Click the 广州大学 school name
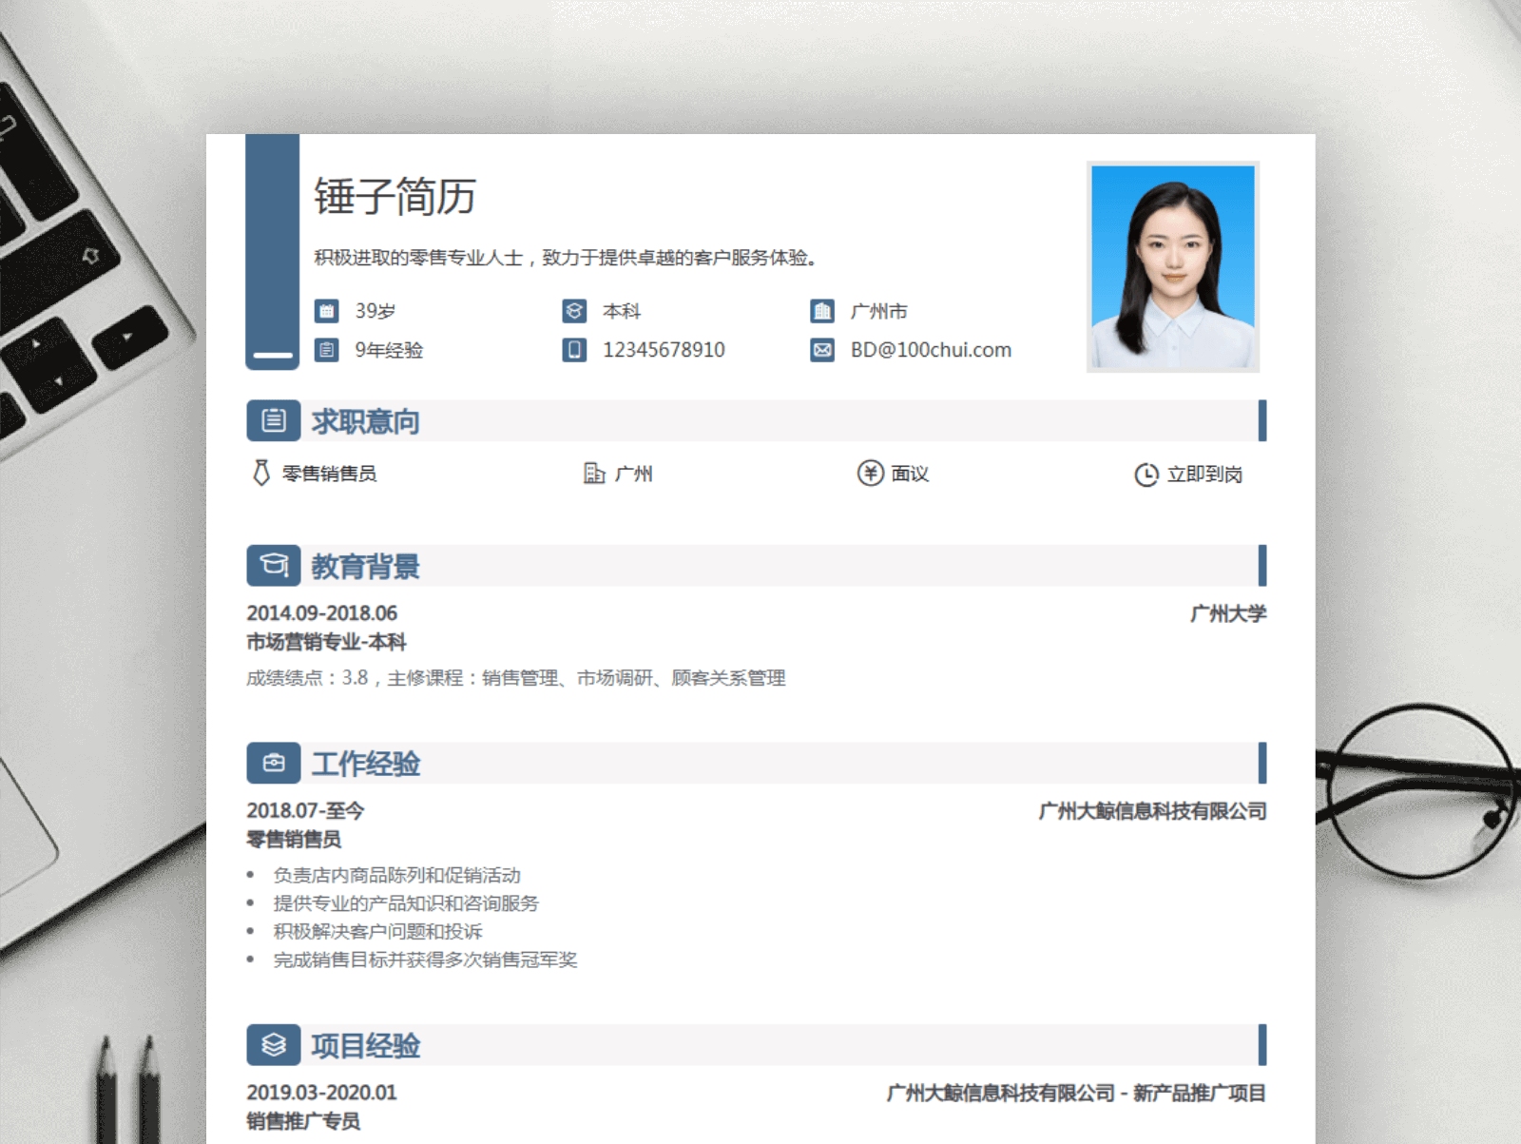1521x1144 pixels. coord(1227,613)
